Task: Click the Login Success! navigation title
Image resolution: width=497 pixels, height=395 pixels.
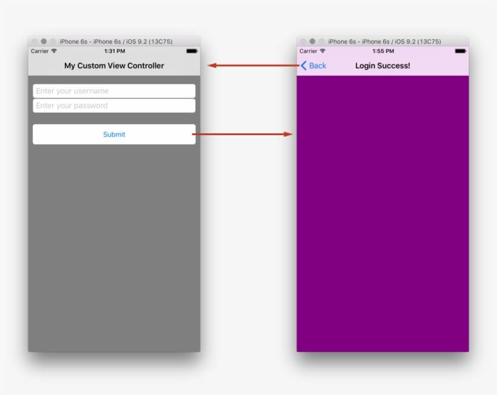Action: [x=382, y=65]
